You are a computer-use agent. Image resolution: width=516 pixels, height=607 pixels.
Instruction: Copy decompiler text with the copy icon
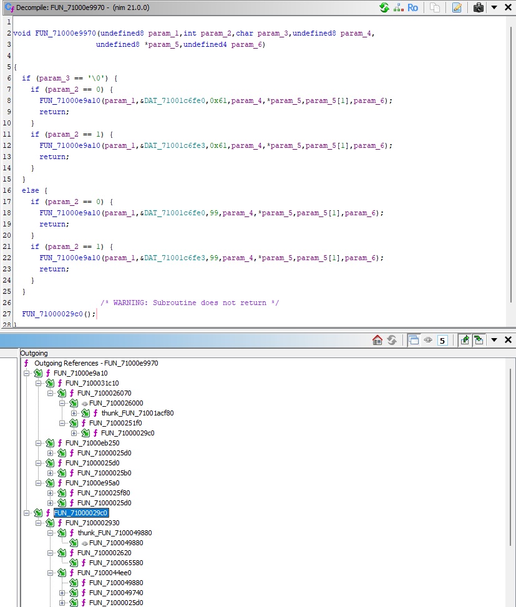[435, 7]
